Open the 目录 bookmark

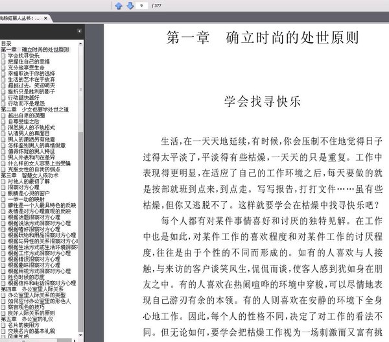6,43
